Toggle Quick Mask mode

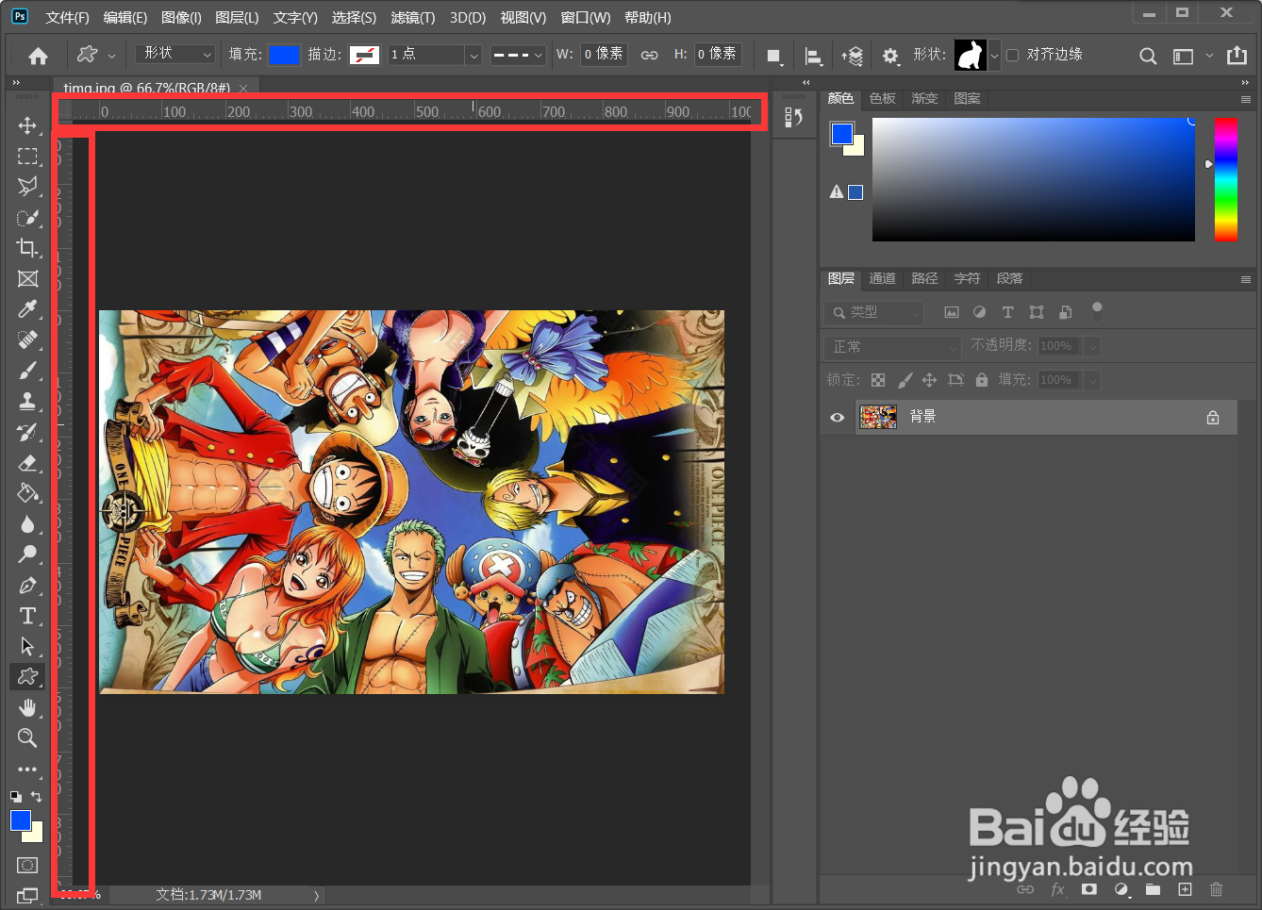[x=27, y=865]
